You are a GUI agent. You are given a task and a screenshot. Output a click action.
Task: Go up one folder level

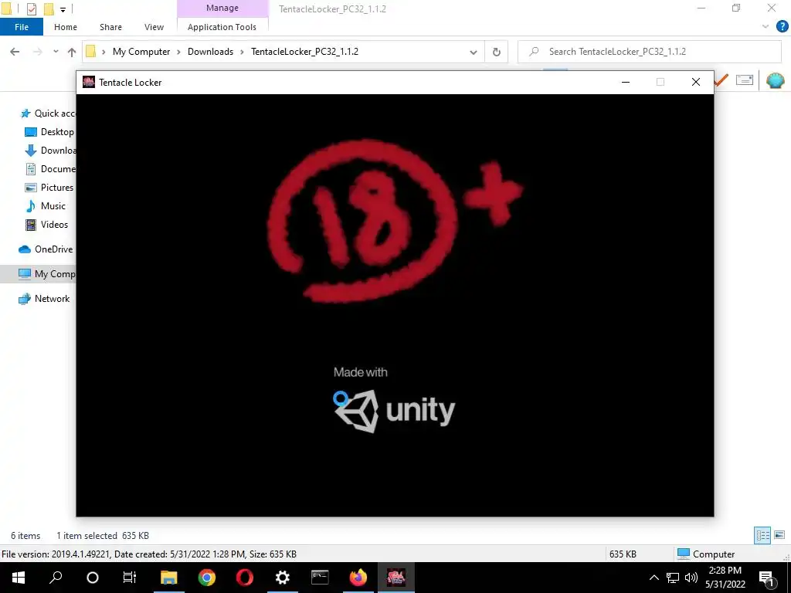point(72,52)
